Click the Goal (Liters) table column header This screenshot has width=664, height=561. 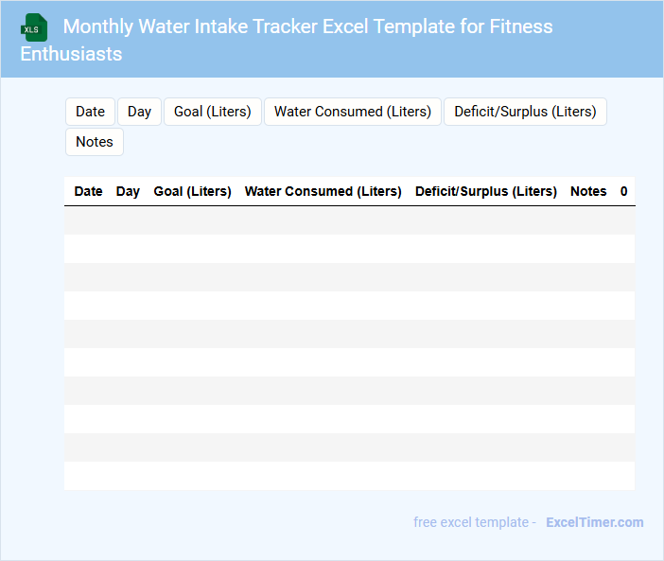click(192, 191)
